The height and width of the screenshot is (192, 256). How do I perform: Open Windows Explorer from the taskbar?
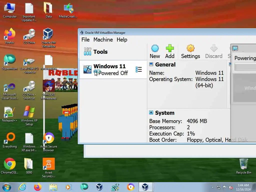pos(53,187)
